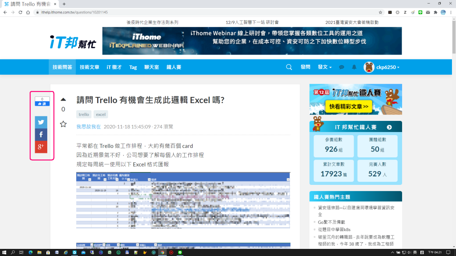Open the 2021臺灣資安大會 link
Screen dimensions: 456x256
352,22
